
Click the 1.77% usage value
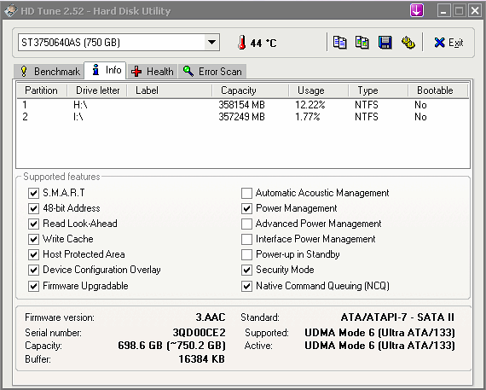[x=308, y=117]
